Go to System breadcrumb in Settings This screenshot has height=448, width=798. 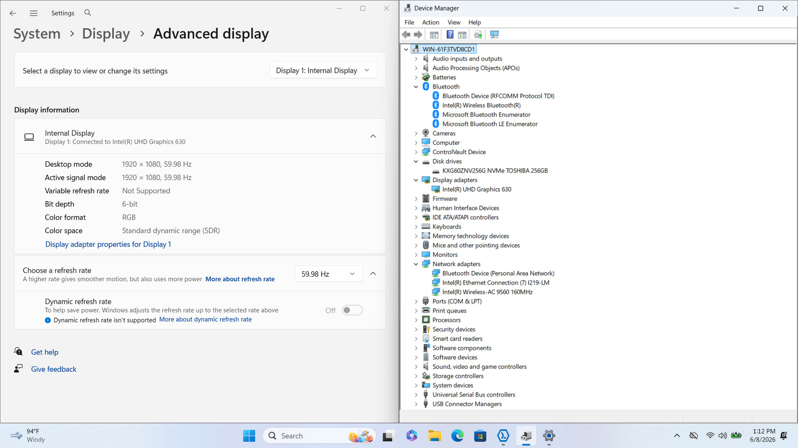click(37, 34)
